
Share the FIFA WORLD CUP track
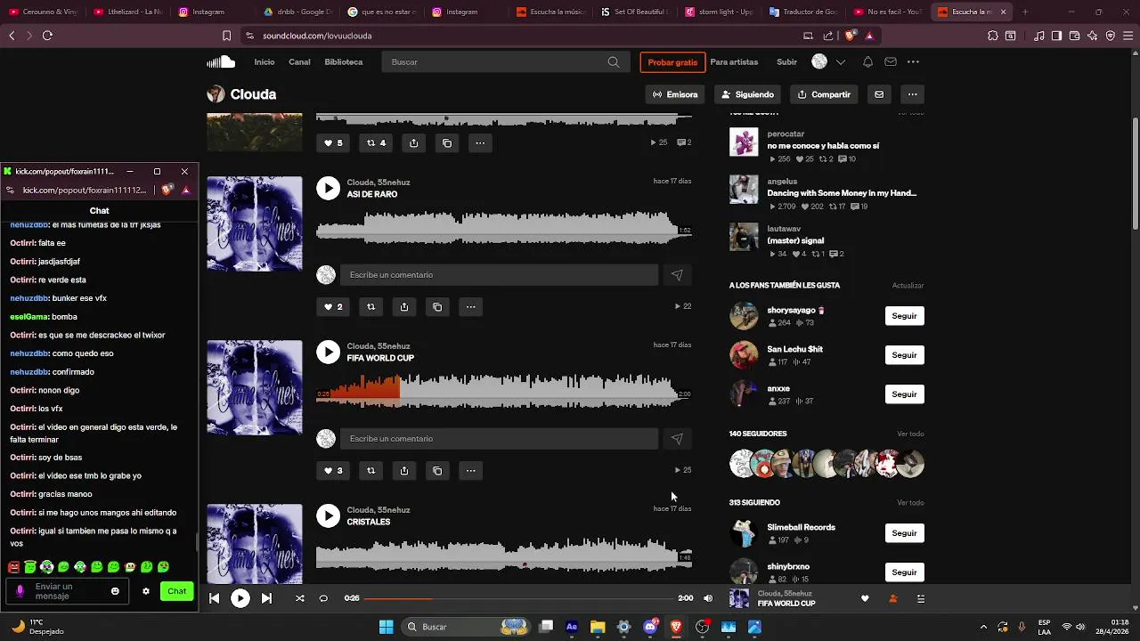(404, 471)
